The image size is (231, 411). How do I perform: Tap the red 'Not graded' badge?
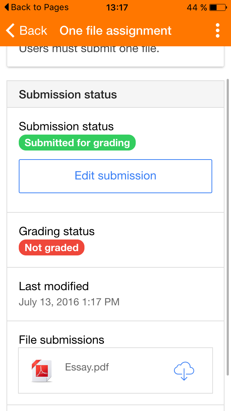click(x=52, y=248)
